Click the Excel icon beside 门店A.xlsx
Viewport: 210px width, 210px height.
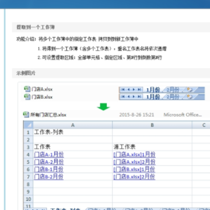pos(27,89)
